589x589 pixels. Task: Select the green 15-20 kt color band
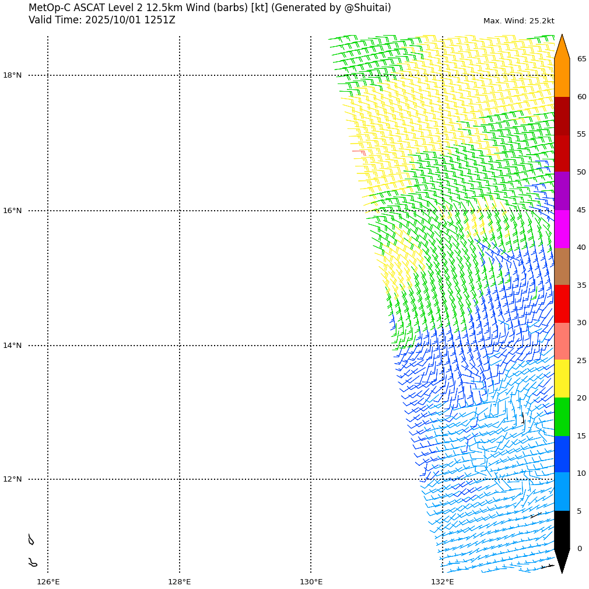(x=562, y=417)
